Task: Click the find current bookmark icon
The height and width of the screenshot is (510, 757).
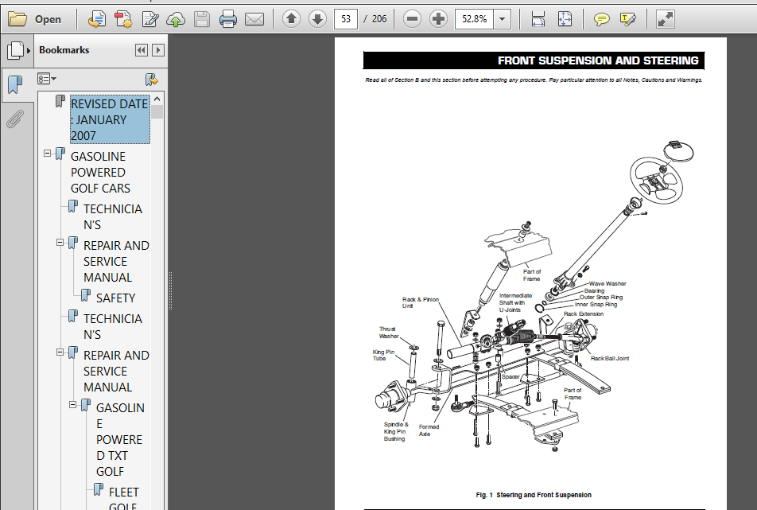Action: click(152, 80)
